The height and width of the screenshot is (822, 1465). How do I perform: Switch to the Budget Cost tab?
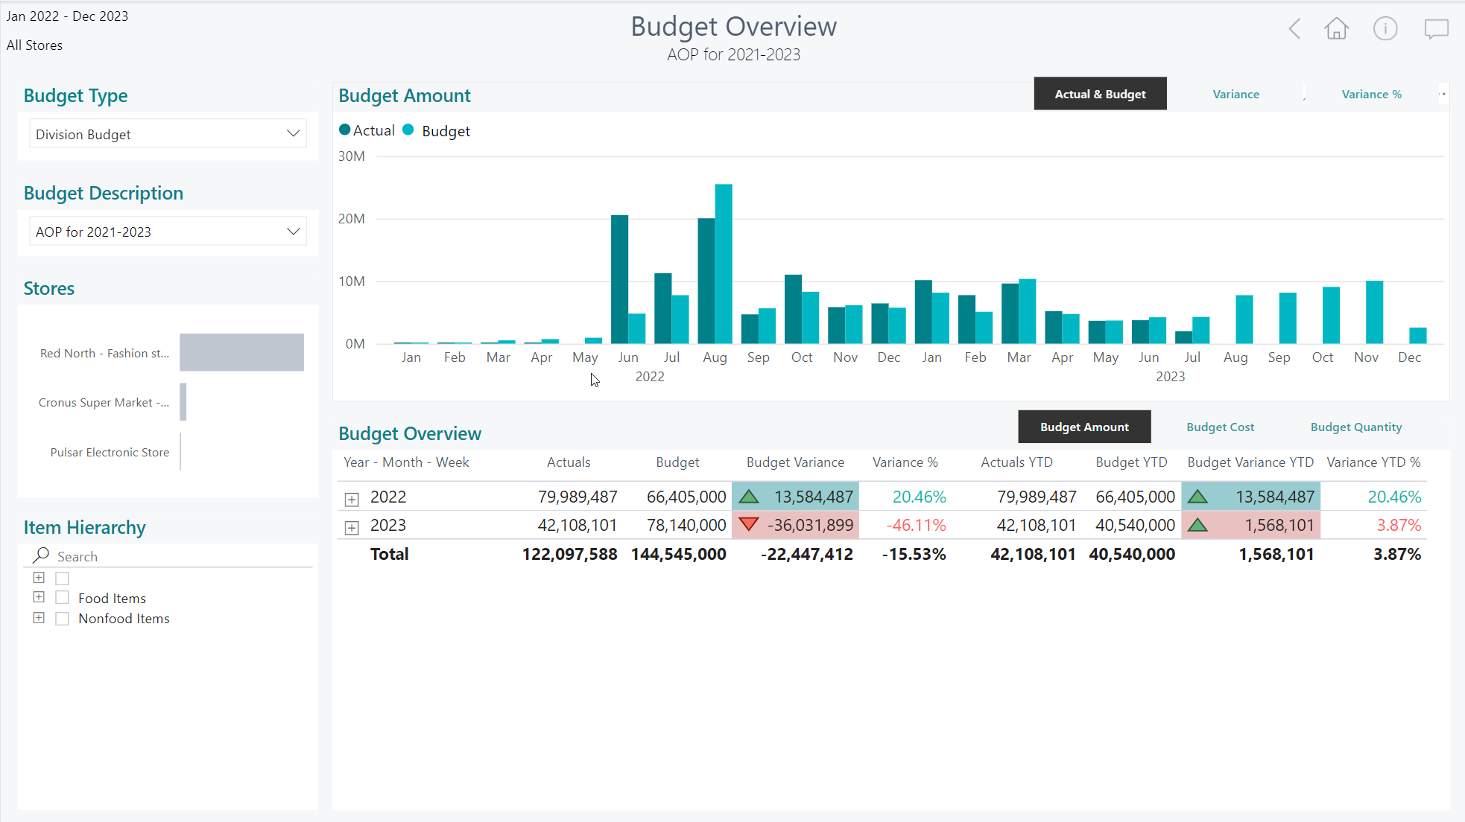1220,427
